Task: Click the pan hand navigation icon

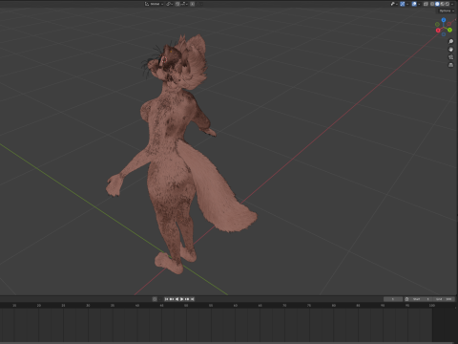Action: (450, 50)
